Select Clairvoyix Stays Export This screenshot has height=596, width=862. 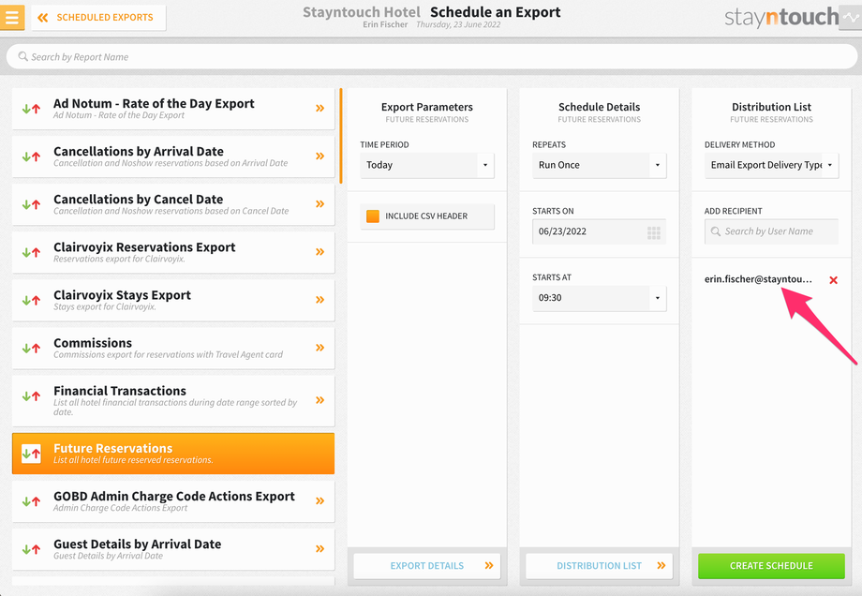pyautogui.click(x=173, y=300)
